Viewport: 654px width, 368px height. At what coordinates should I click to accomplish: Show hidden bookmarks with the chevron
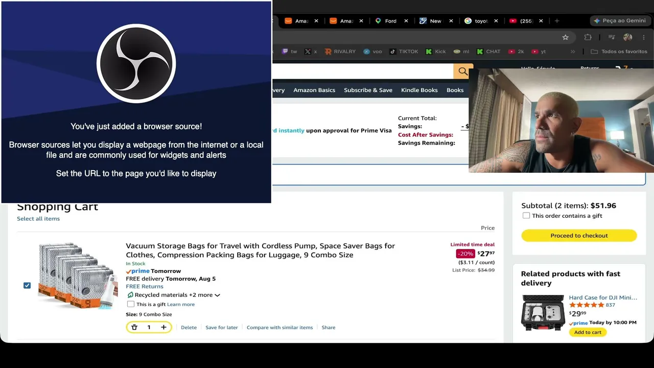point(573,52)
